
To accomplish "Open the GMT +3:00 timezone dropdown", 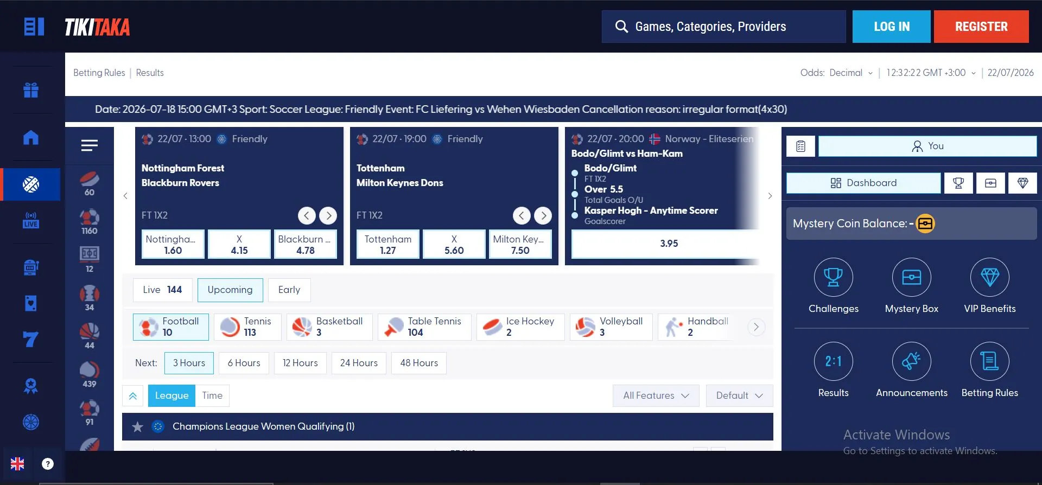I will click(x=931, y=73).
